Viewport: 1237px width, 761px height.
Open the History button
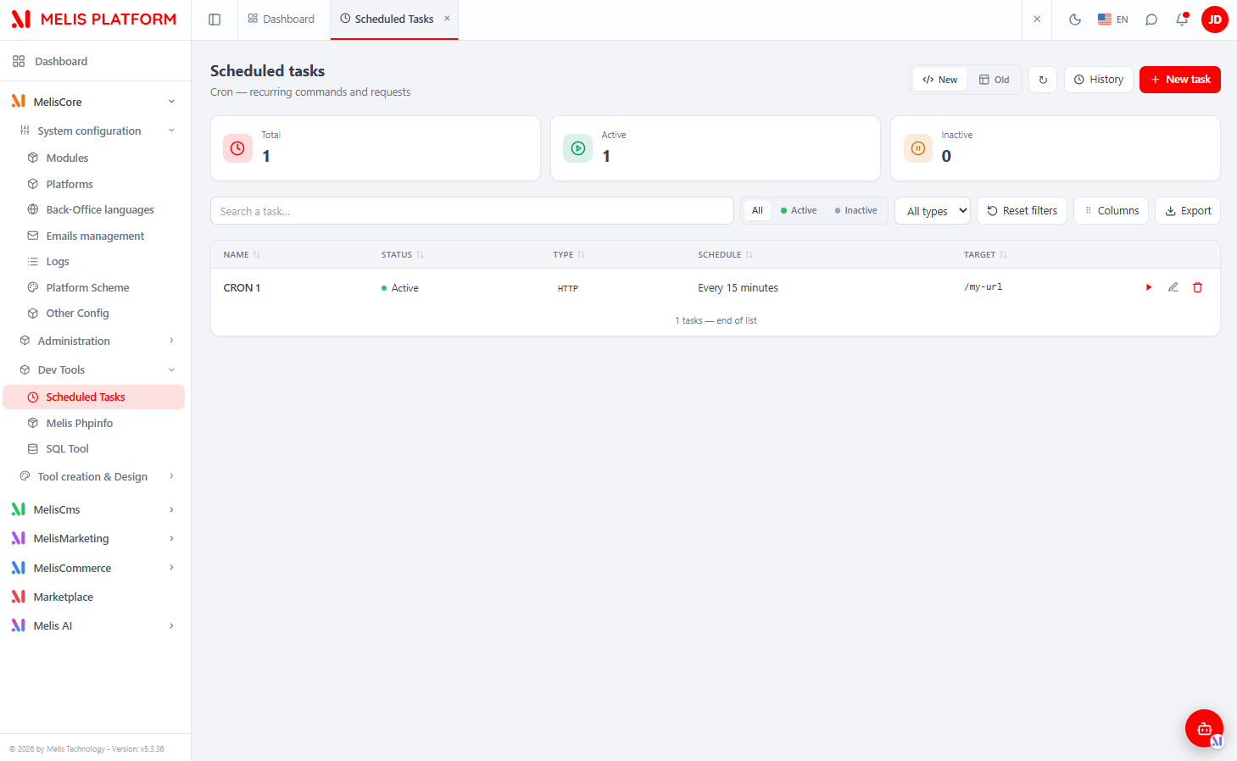1099,80
